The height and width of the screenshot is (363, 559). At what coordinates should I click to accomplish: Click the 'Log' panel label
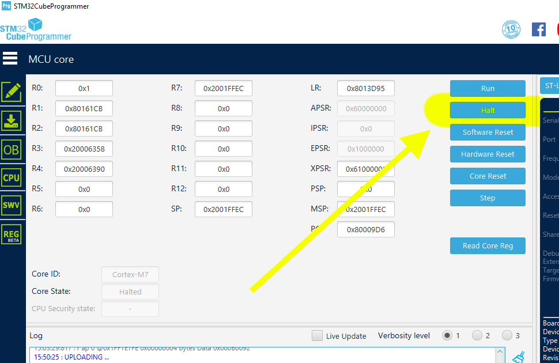(36, 335)
